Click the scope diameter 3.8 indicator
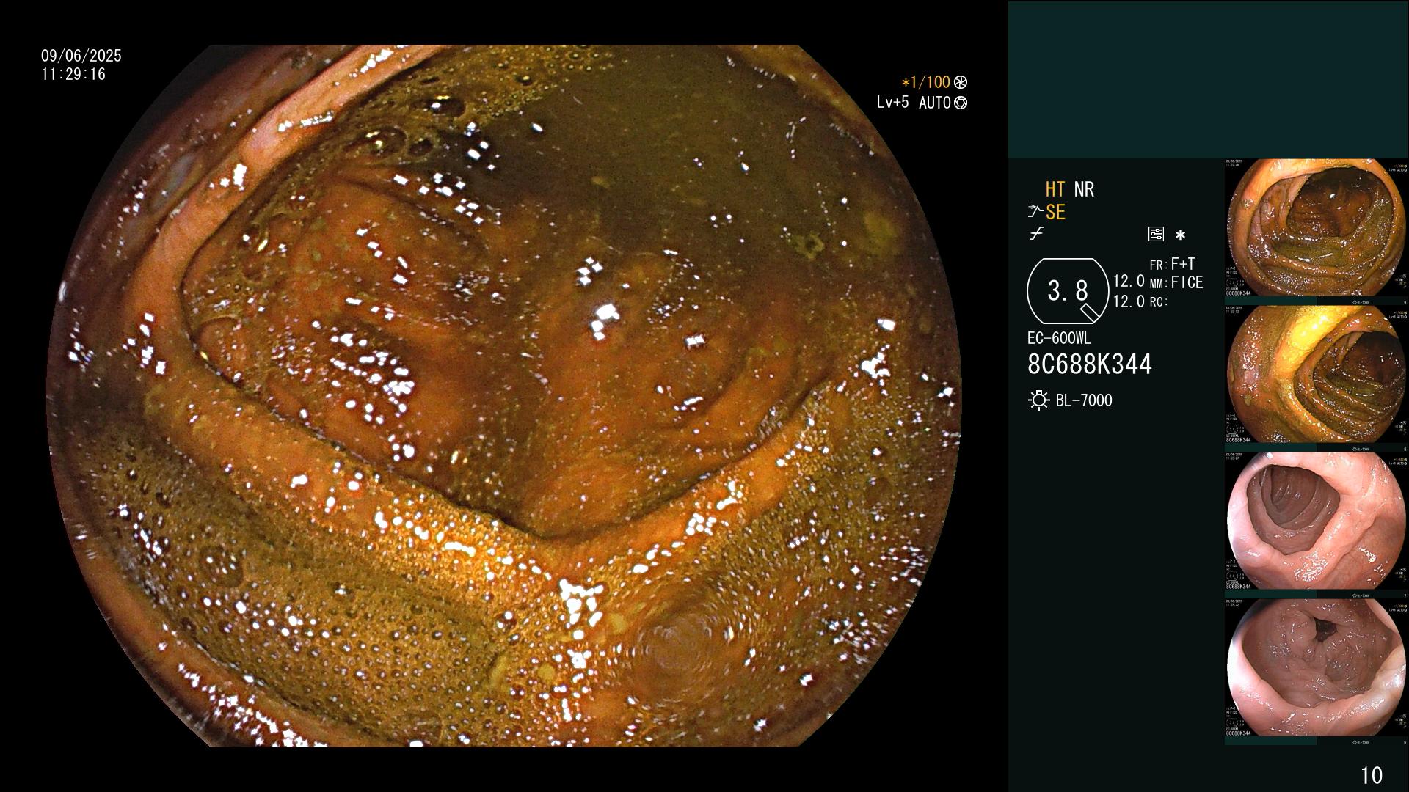This screenshot has width=1409, height=792. (1068, 291)
